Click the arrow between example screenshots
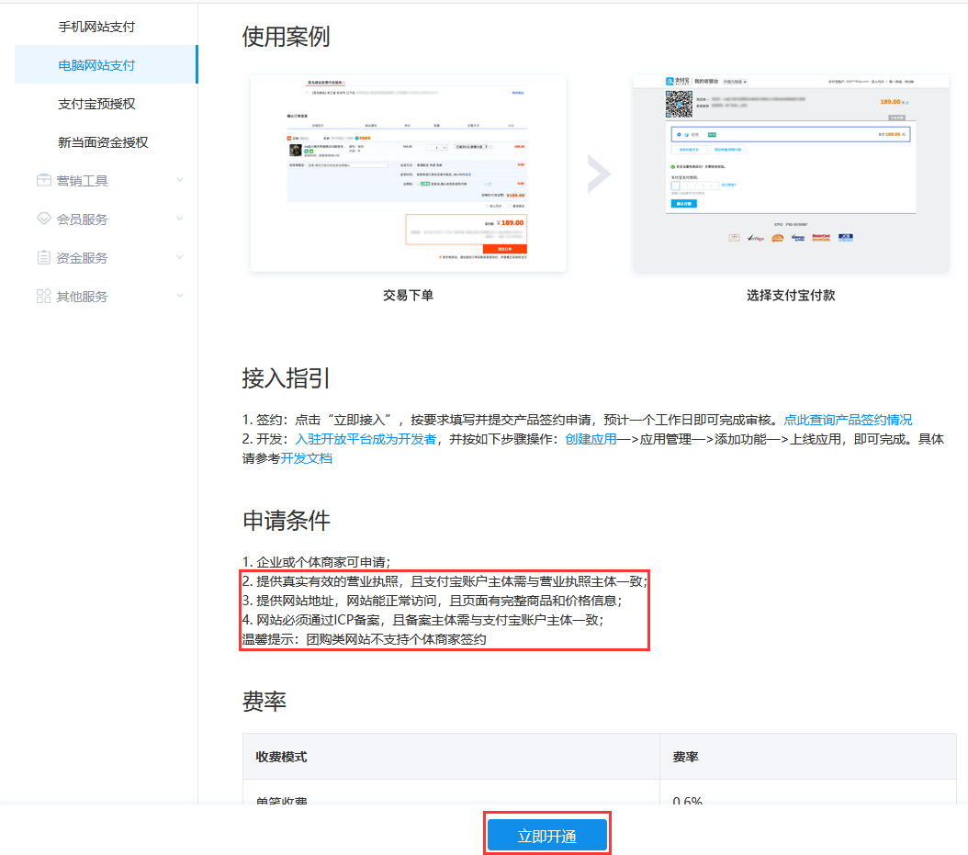Image resolution: width=968 pixels, height=855 pixels. (599, 174)
